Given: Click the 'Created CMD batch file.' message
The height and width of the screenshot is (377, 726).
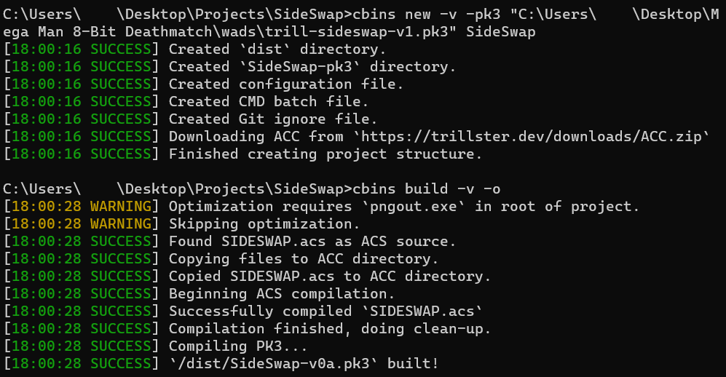Looking at the screenshot, I should 269,102.
